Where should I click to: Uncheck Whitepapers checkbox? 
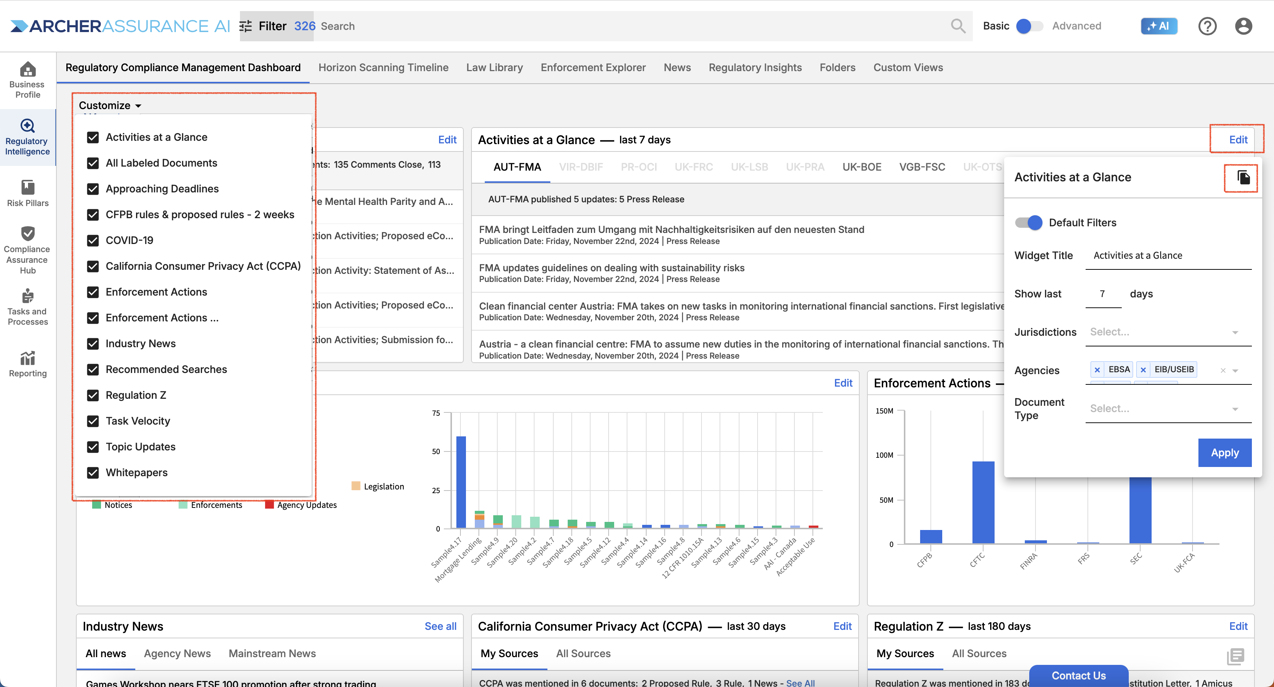93,472
